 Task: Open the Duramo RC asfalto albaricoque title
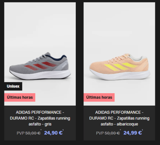(x=119, y=118)
